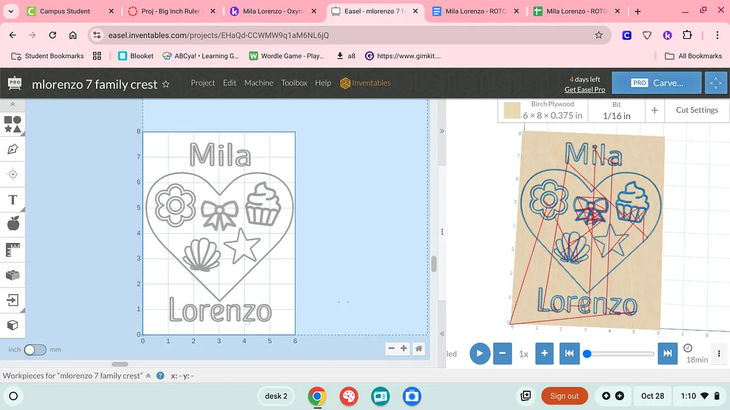This screenshot has height=410, width=730.
Task: Click the home view reset icon
Action: coord(419,349)
